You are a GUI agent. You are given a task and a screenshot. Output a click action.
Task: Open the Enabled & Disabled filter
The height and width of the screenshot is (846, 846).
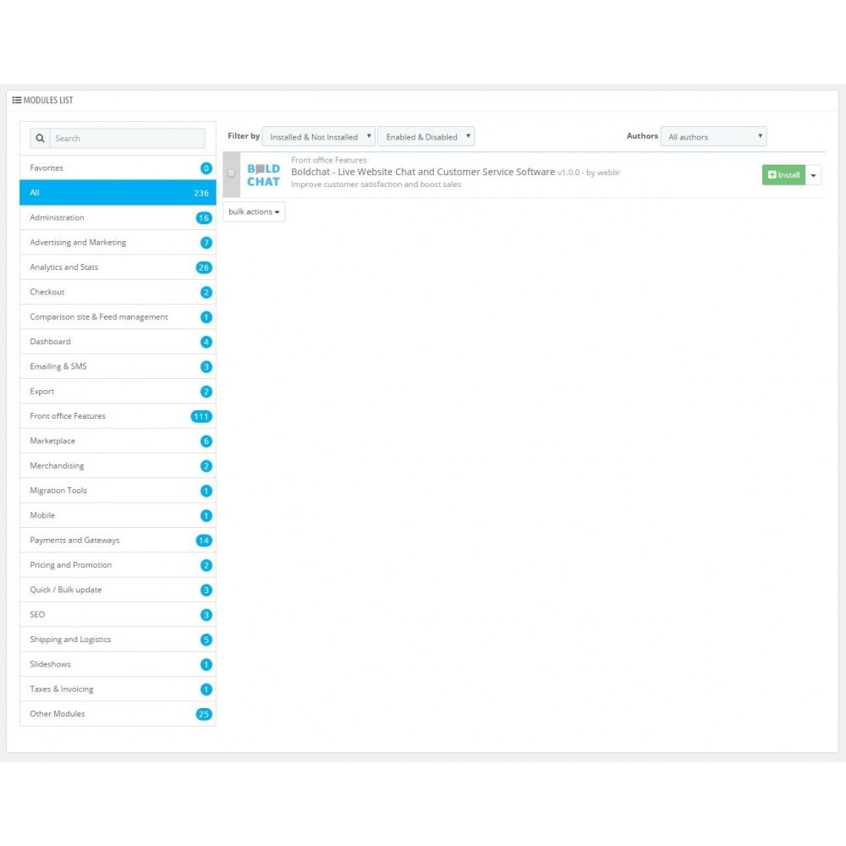426,136
